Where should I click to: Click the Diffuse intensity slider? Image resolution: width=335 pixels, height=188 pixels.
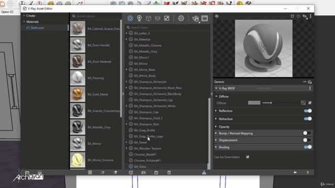point(280,103)
